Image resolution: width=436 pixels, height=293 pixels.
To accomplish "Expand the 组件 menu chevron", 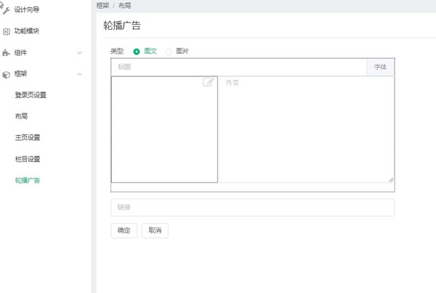I will (79, 53).
